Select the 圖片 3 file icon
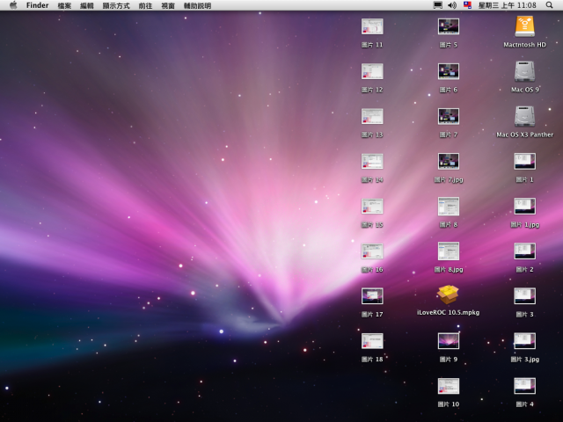The image size is (563, 422). (524, 296)
